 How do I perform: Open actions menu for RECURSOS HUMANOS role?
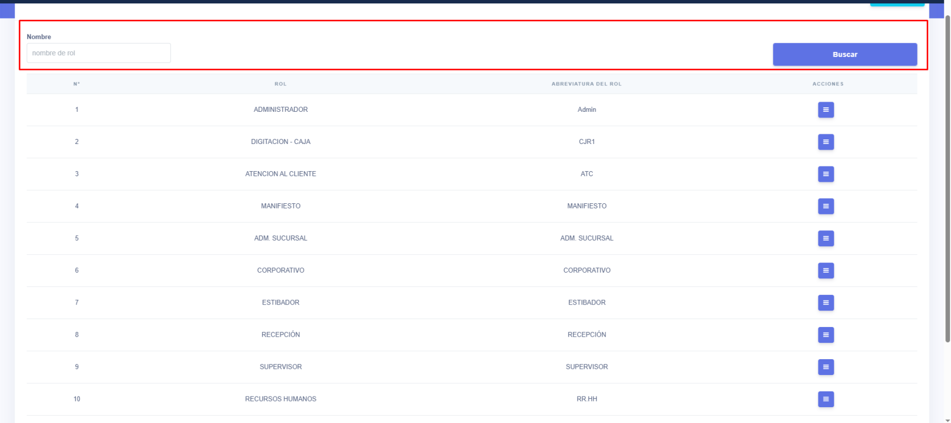pyautogui.click(x=825, y=399)
